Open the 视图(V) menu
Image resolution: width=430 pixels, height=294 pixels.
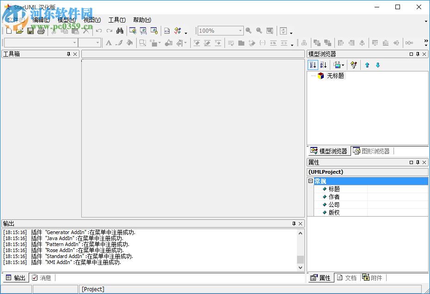[x=92, y=20]
